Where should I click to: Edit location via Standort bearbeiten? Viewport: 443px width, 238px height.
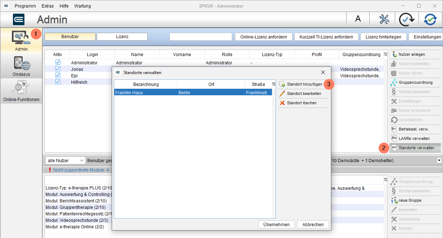304,93
